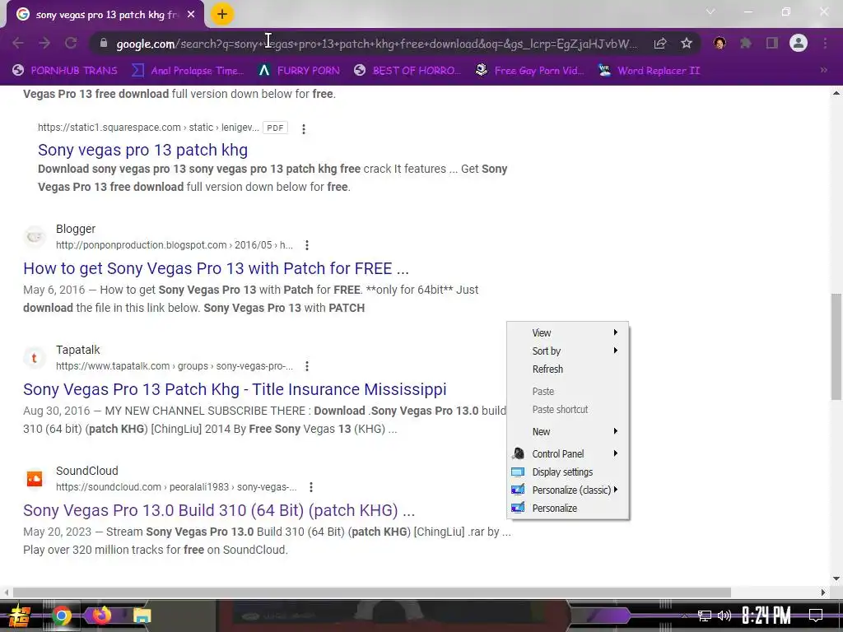
Task: Click the circular extension icon beside the star
Action: tap(720, 43)
